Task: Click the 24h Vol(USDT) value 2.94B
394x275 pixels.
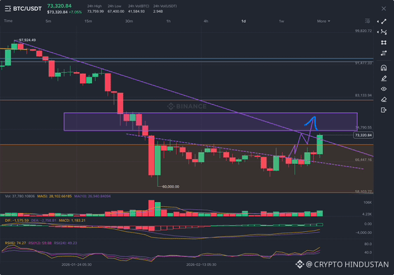Action: point(158,11)
